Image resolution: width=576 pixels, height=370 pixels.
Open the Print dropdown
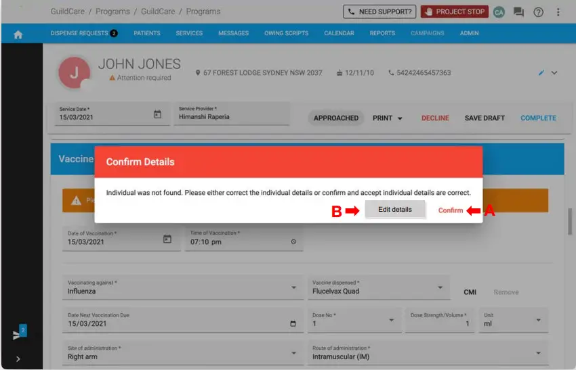point(388,118)
